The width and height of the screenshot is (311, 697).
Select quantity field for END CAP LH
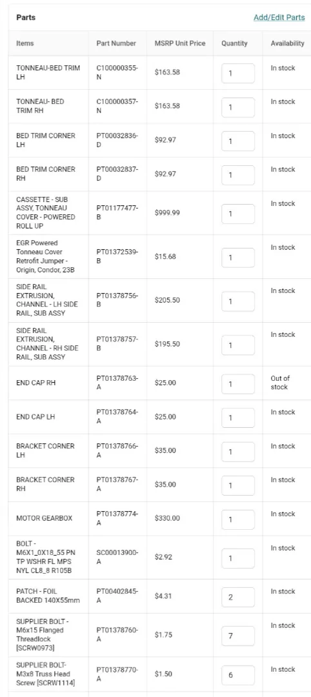click(x=238, y=418)
